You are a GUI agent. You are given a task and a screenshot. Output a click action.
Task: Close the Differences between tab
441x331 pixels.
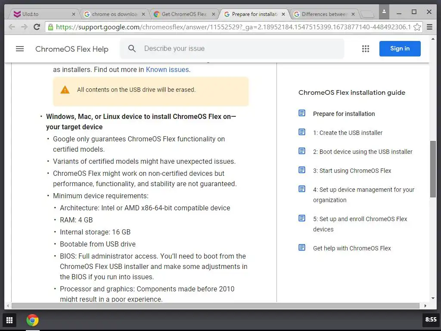pos(353,14)
